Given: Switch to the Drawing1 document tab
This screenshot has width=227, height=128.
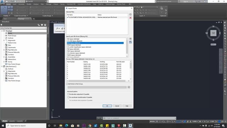Looking at the screenshot, I should tap(21, 19).
